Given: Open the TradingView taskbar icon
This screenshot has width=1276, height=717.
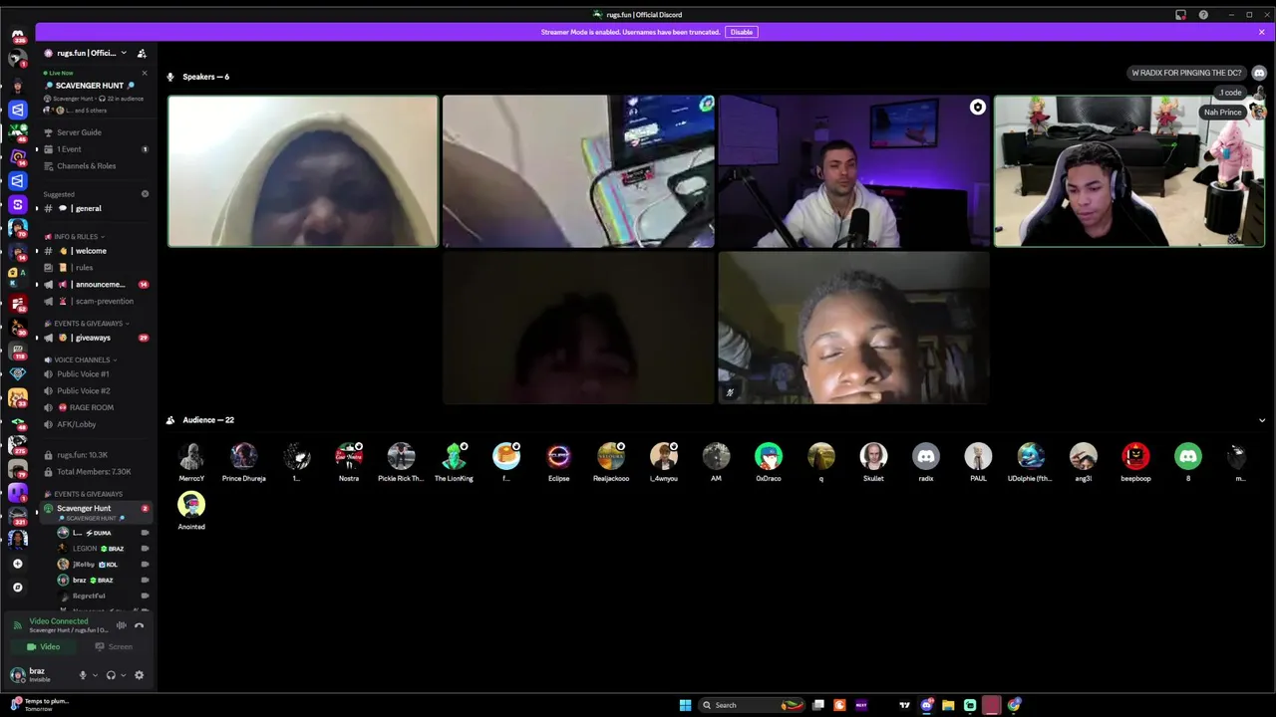Looking at the screenshot, I should [905, 705].
